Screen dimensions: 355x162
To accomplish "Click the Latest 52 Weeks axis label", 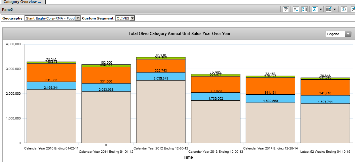I will pyautogui.click(x=325, y=152).
